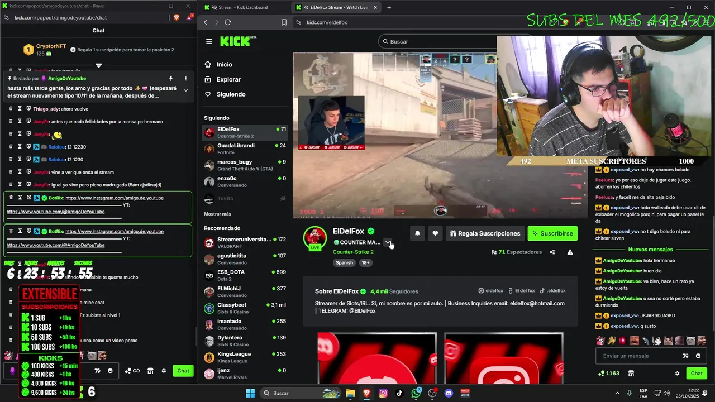Image resolution: width=715 pixels, height=402 pixels.
Task: Click the translate icon in the main chat input
Action: [685, 356]
